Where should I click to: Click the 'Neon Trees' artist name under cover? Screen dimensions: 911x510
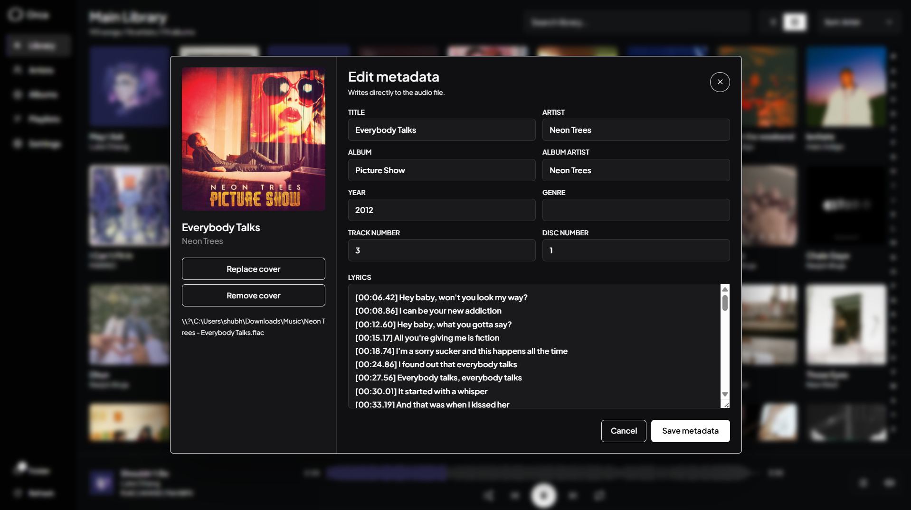[202, 241]
